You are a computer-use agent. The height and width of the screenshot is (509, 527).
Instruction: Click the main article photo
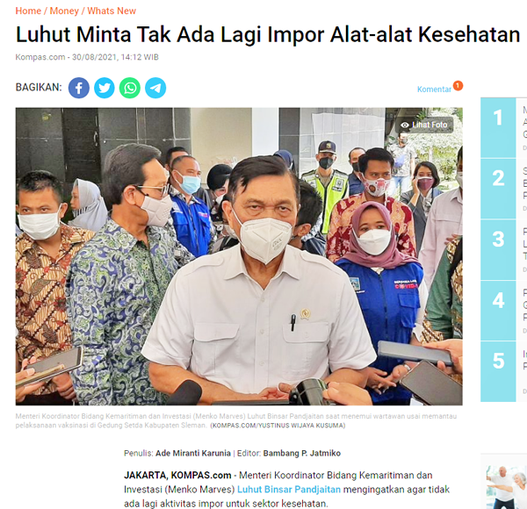(x=239, y=256)
